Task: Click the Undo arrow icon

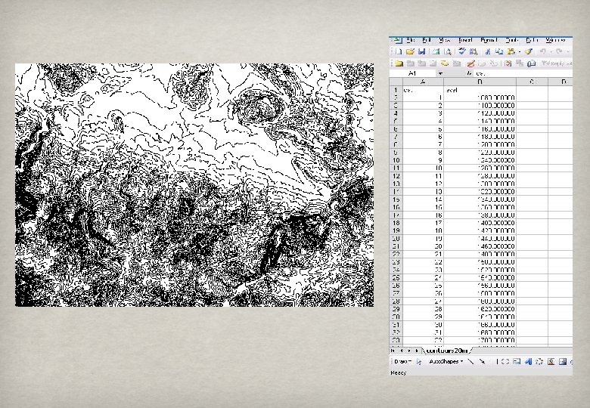Action: (543, 52)
